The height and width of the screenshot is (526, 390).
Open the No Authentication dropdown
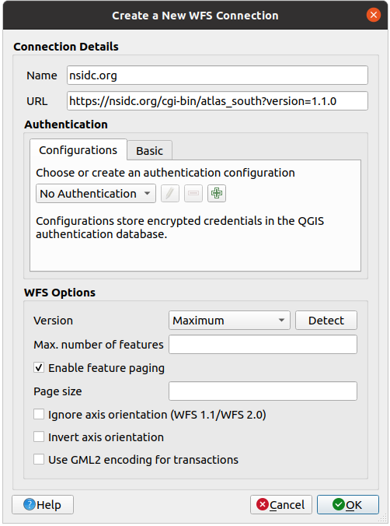[96, 194]
